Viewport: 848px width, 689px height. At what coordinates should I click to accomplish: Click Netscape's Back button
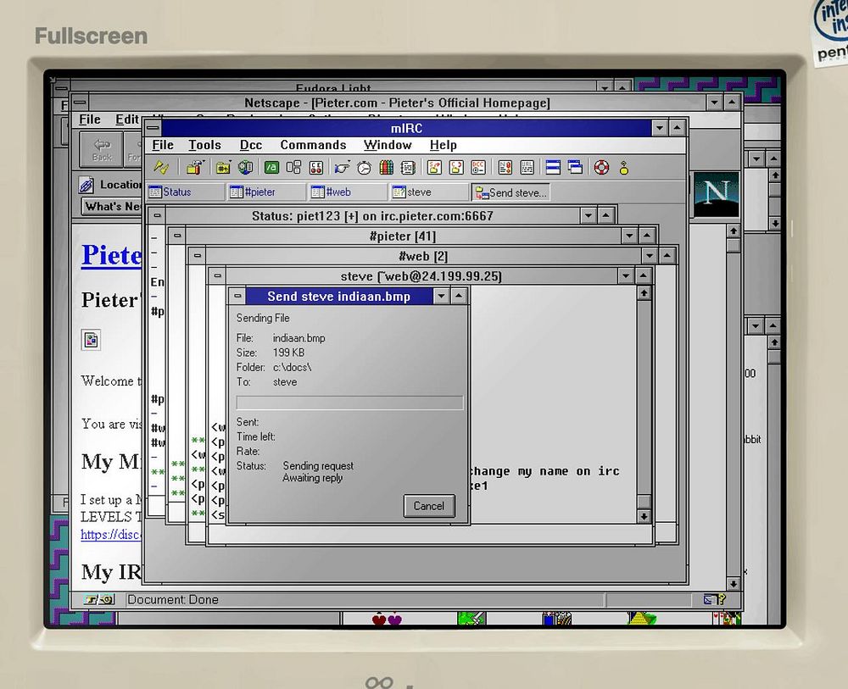102,150
